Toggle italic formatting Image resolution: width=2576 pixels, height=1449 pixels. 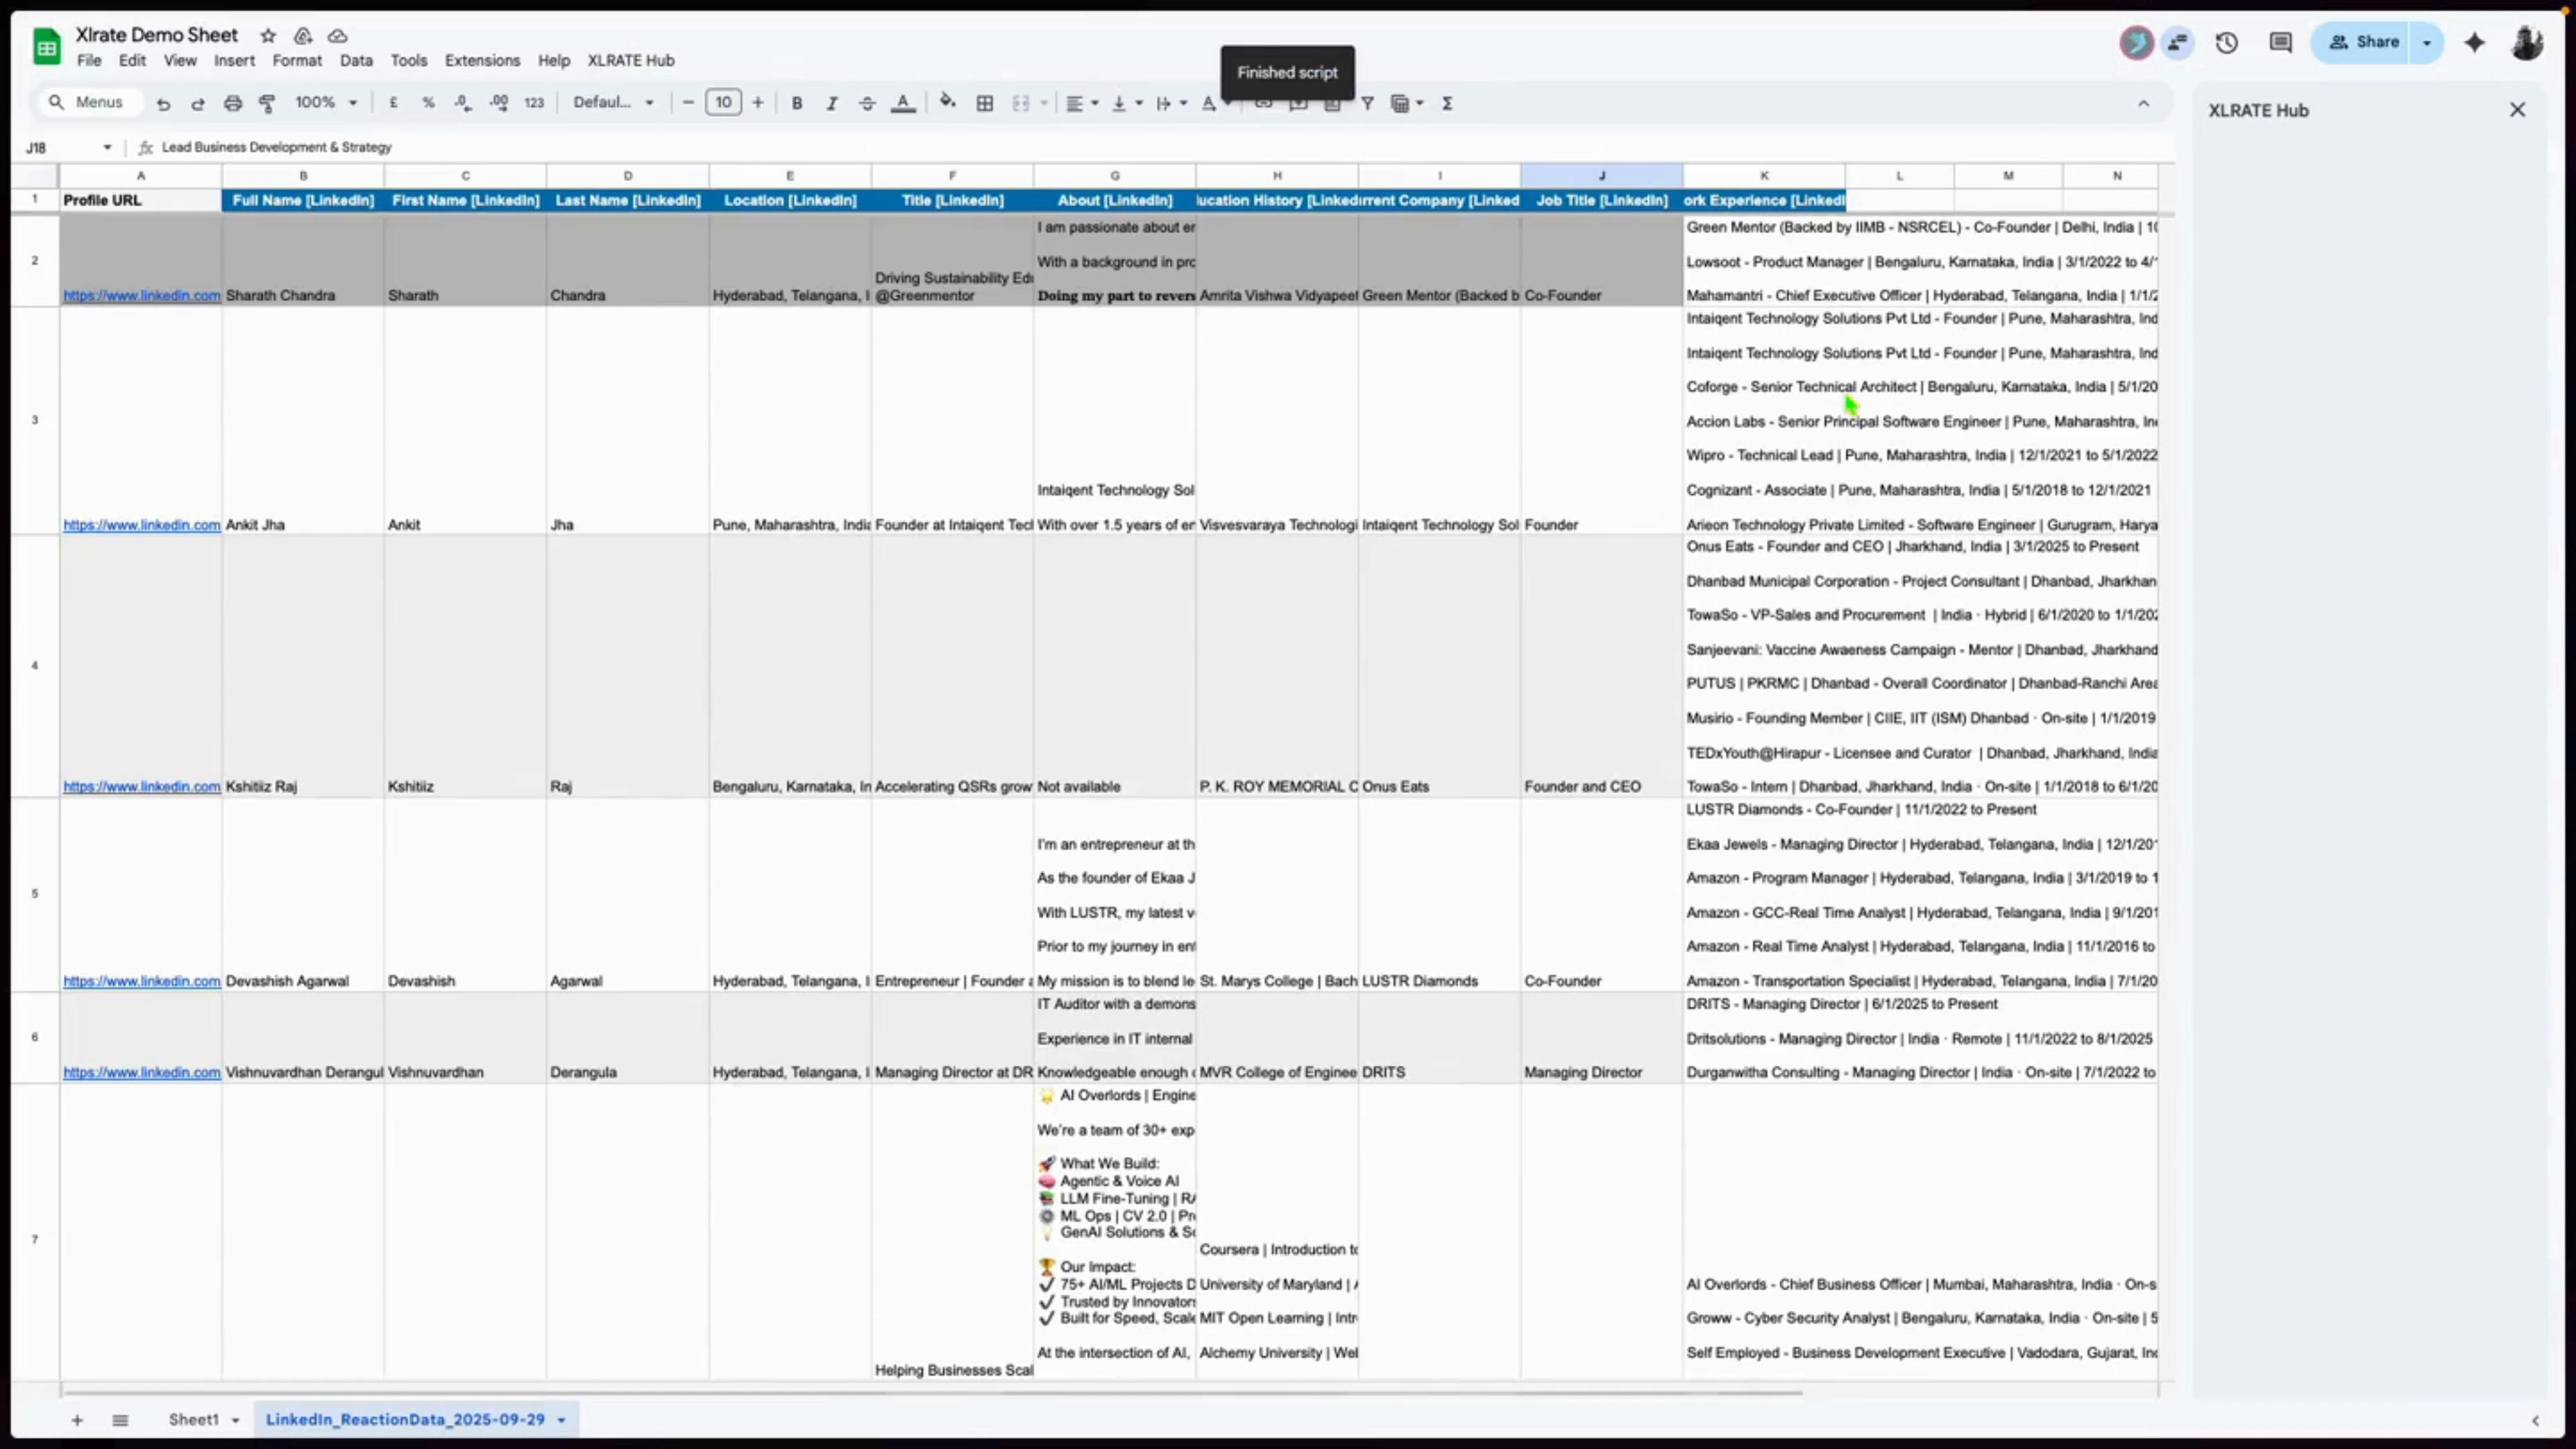point(831,102)
